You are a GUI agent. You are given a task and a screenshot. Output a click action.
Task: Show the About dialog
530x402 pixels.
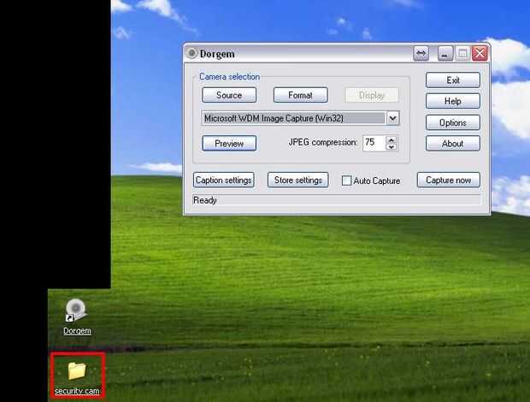click(452, 144)
